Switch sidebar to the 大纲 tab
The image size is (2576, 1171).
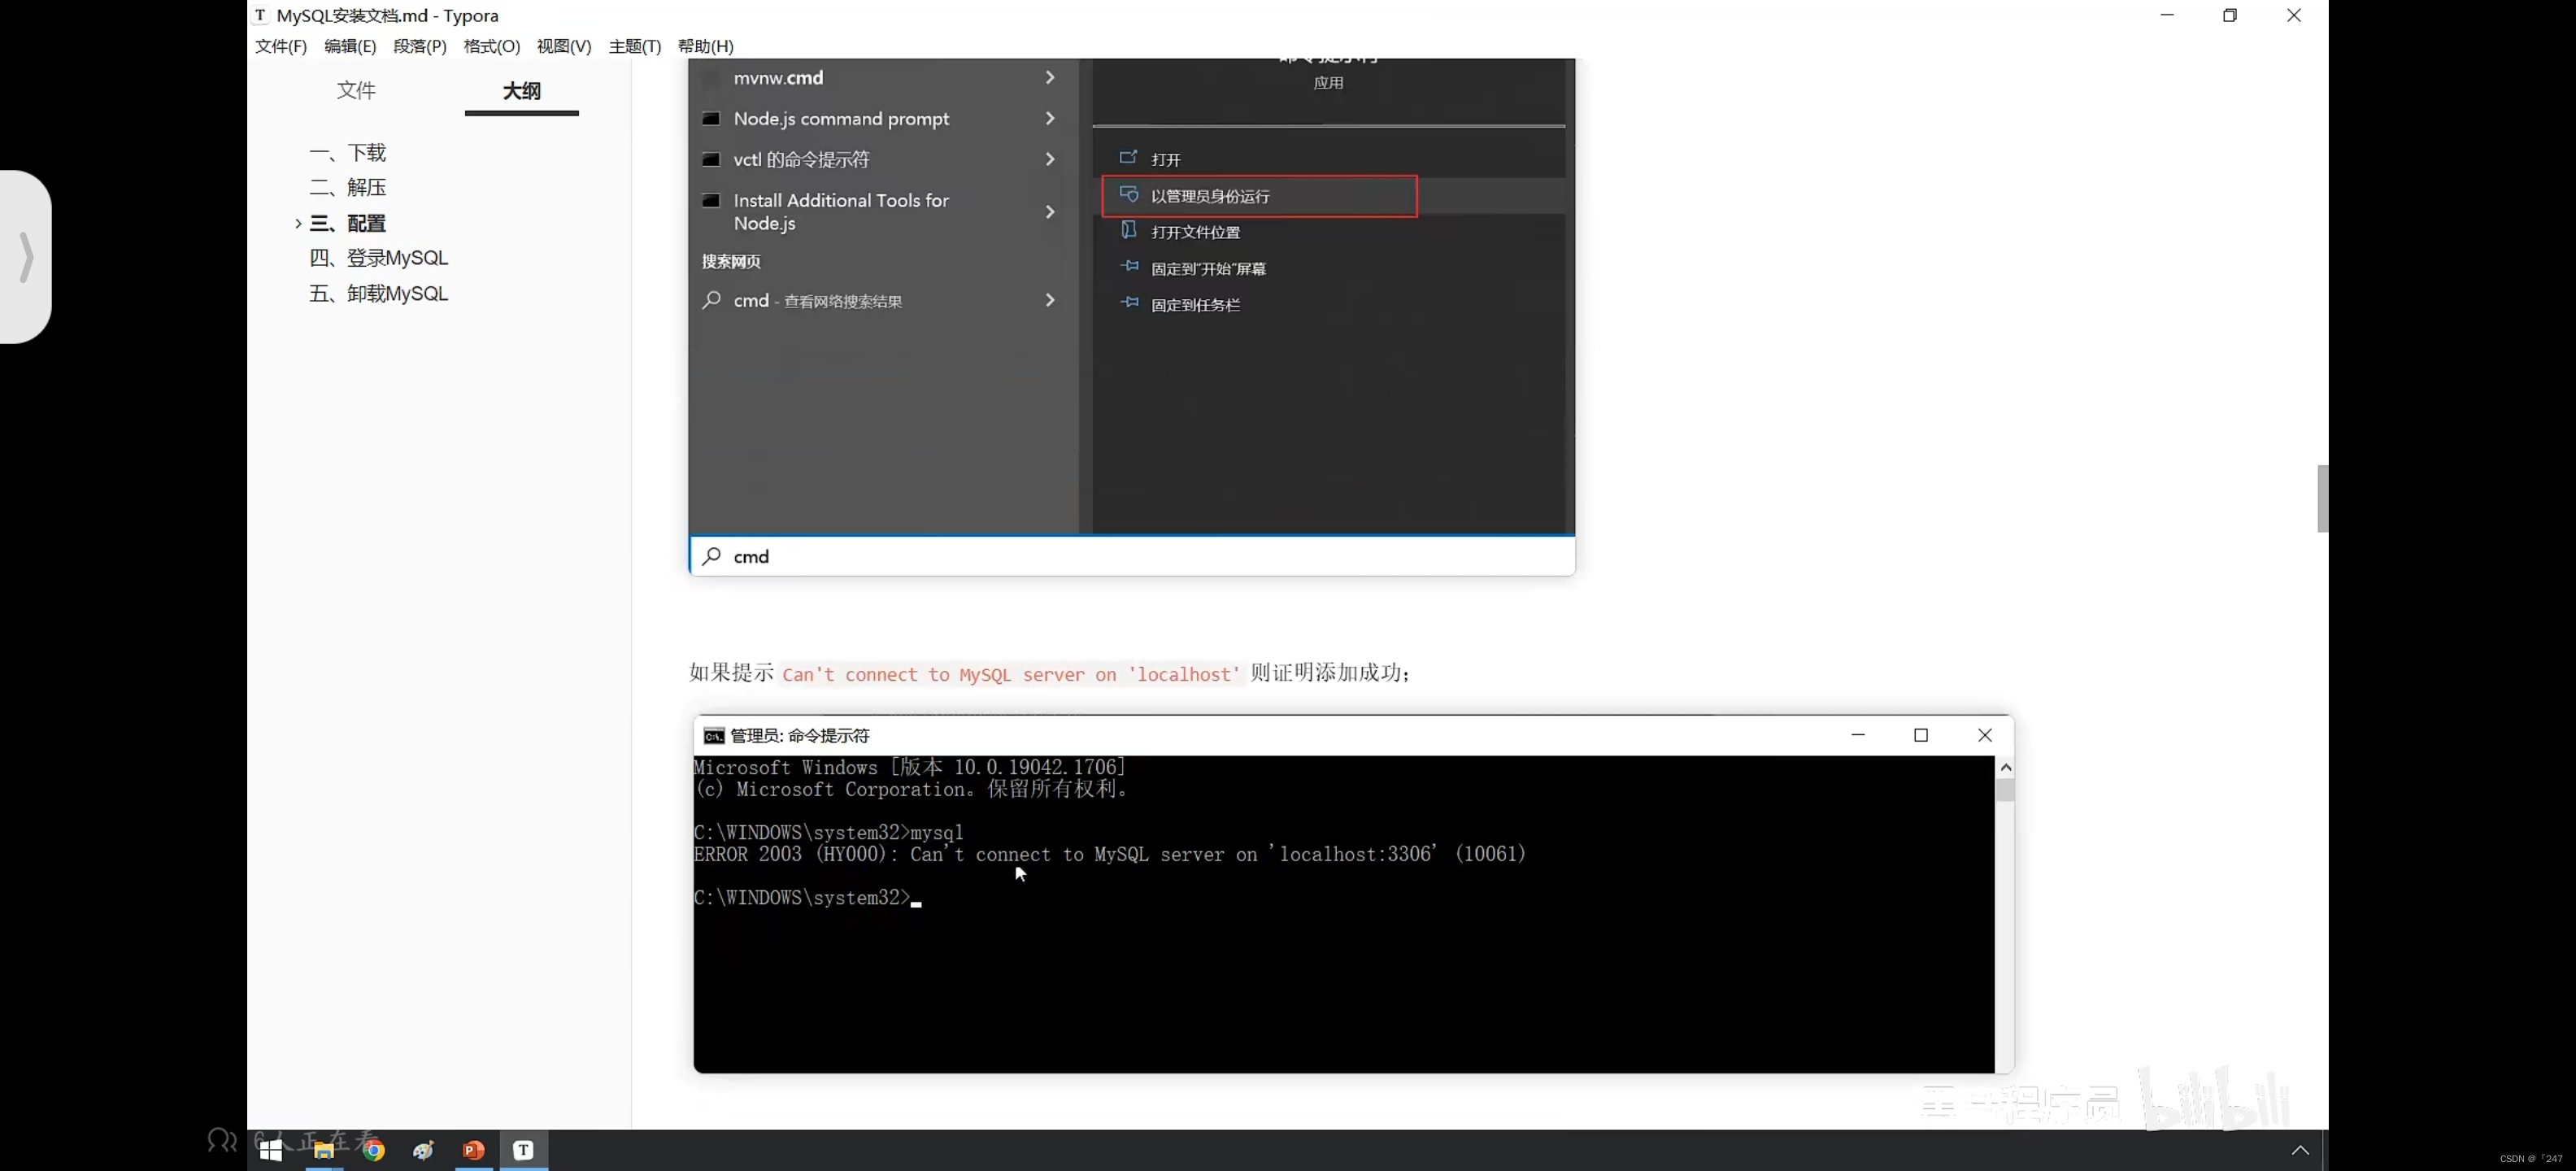click(x=521, y=91)
